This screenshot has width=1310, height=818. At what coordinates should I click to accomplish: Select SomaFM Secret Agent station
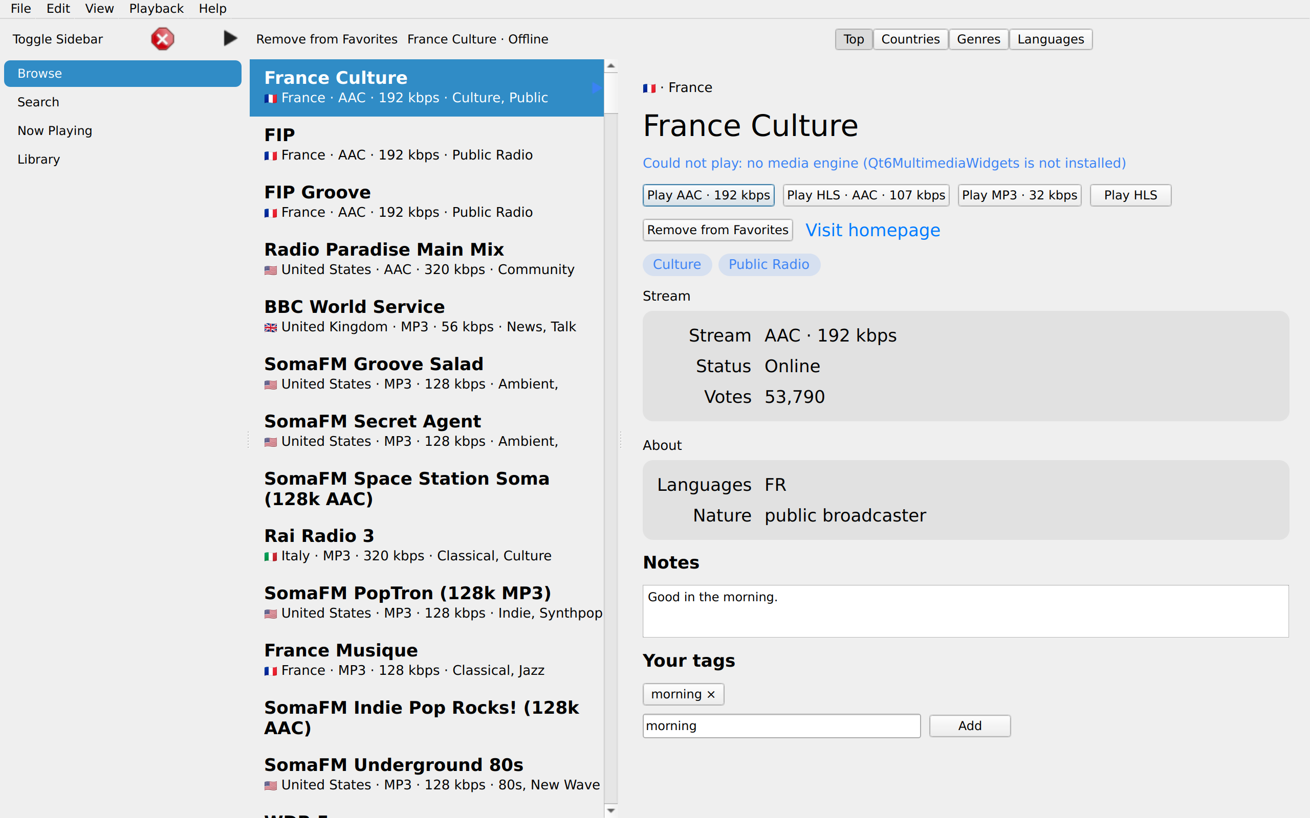click(426, 431)
